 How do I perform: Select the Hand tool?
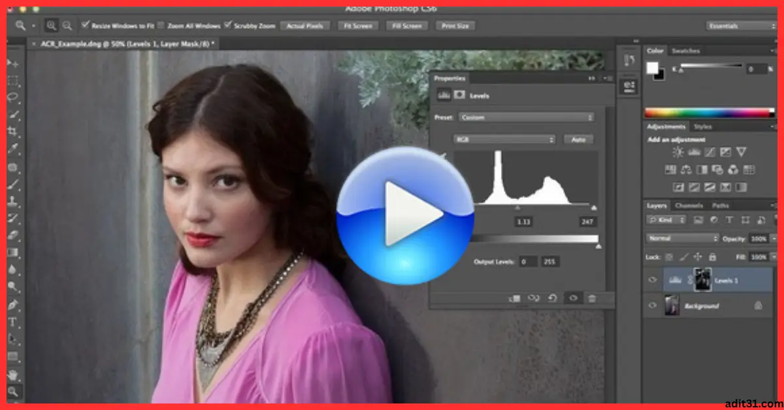pyautogui.click(x=12, y=375)
